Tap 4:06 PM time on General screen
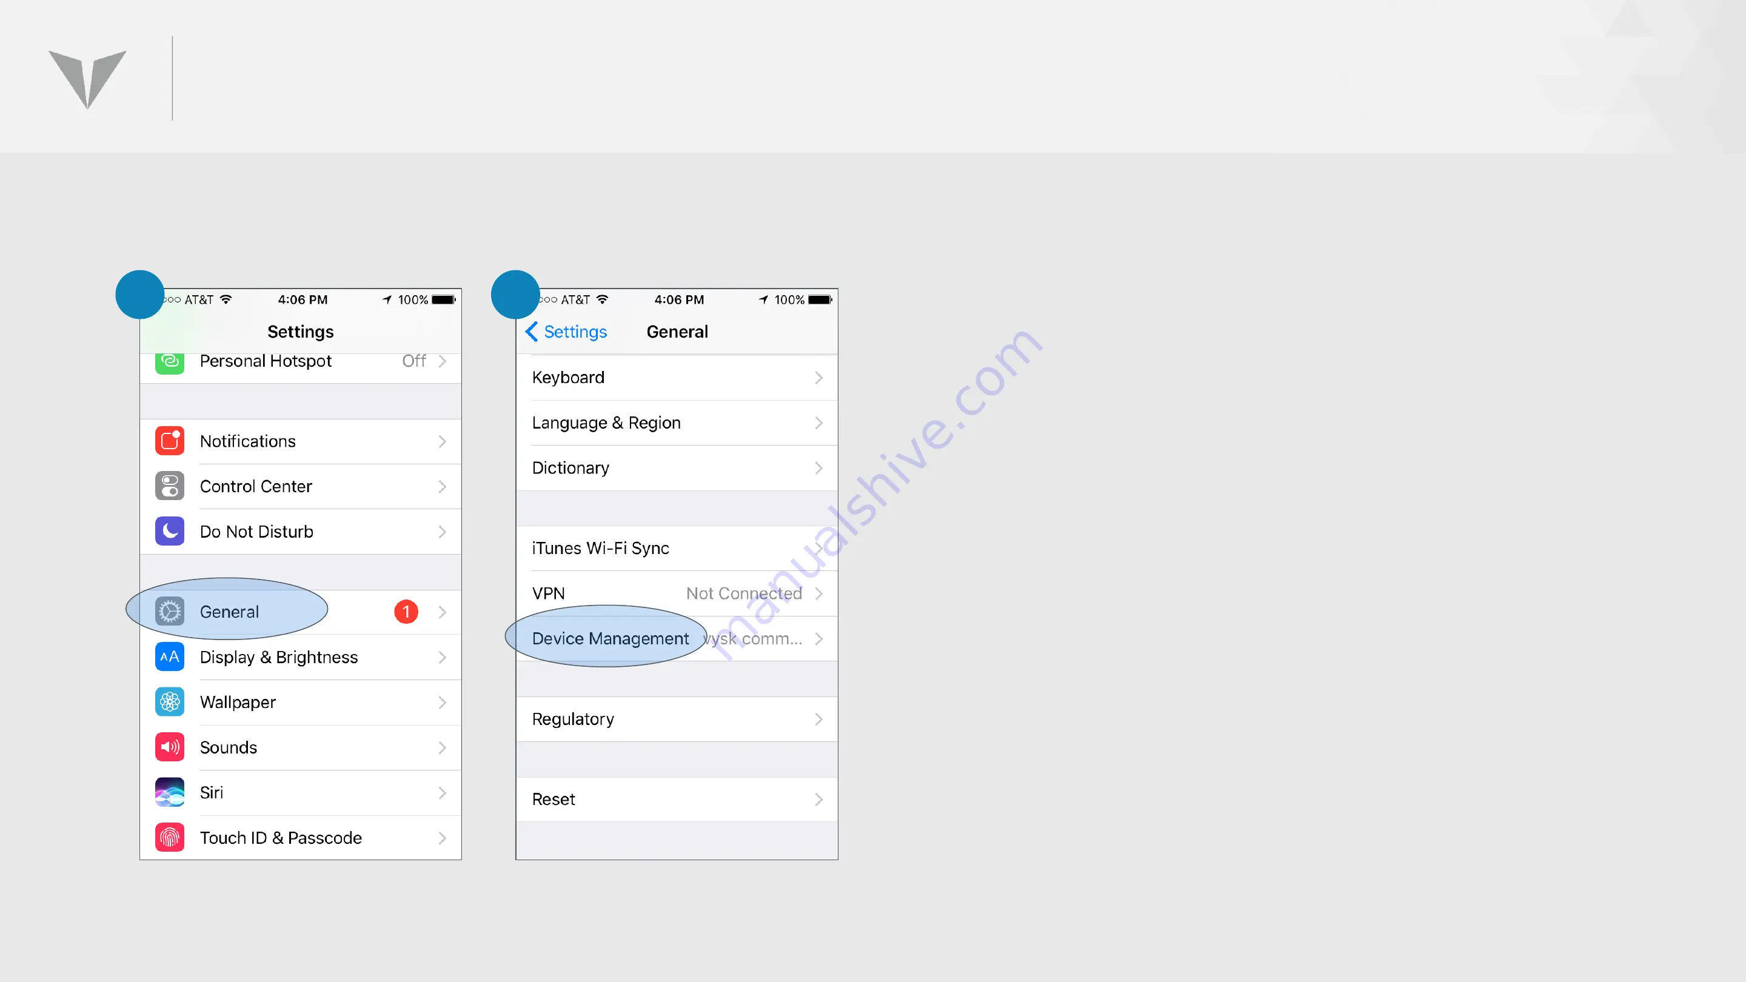This screenshot has height=982, width=1746. pos(679,299)
